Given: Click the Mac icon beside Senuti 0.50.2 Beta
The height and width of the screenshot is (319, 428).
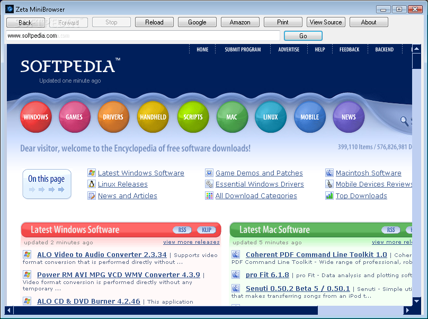Looking at the screenshot, I should 236,288.
